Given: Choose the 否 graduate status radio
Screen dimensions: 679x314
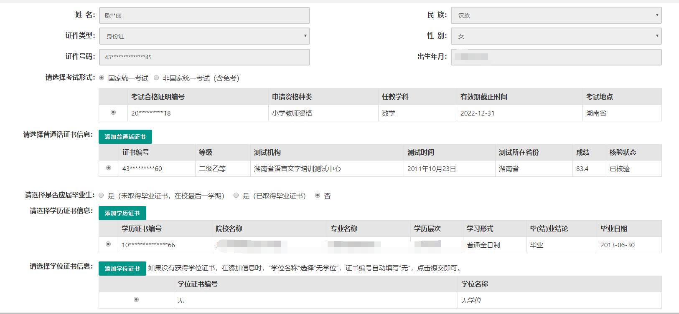Looking at the screenshot, I should coord(318,196).
